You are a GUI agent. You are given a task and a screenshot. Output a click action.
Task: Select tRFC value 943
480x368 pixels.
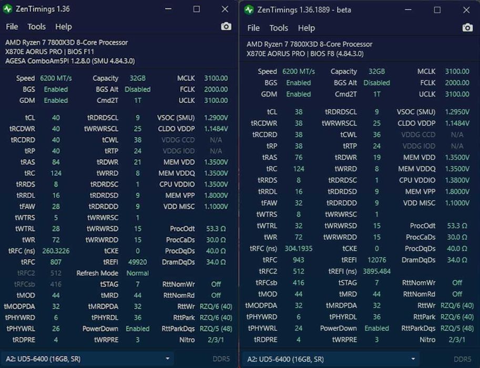tap(299, 260)
